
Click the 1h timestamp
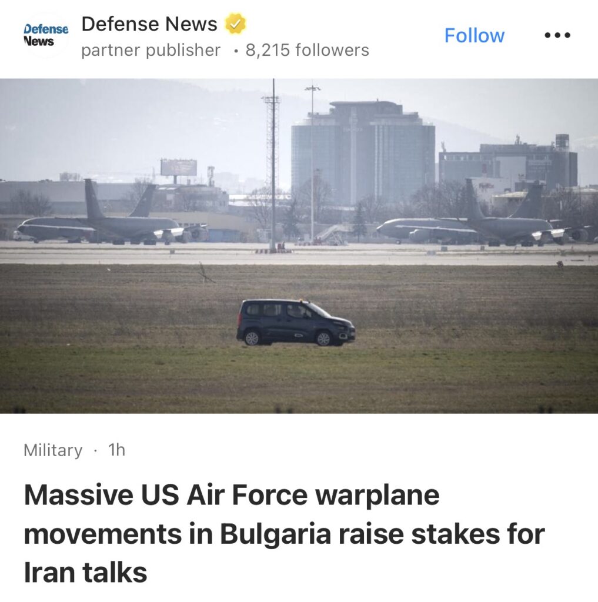coord(117,450)
